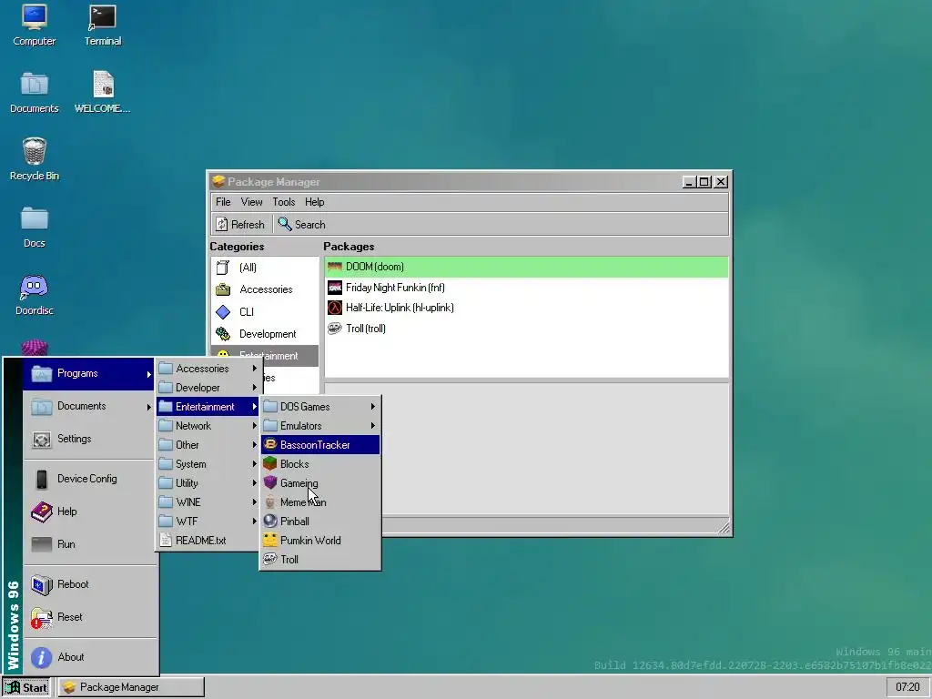Click Package Manager taskbar button
The height and width of the screenshot is (699, 932).
coord(131,687)
